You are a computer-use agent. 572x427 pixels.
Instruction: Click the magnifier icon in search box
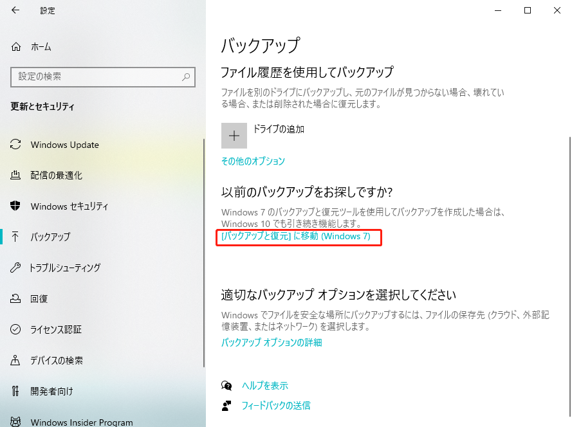click(186, 77)
